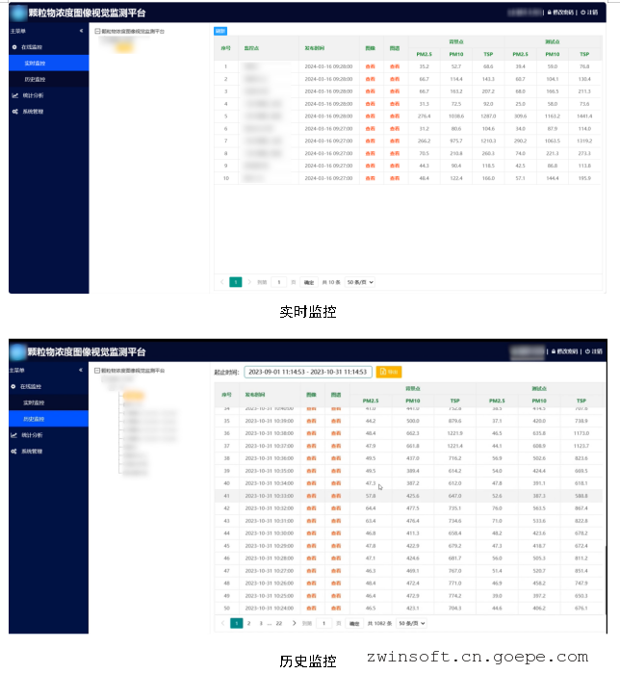The image size is (620, 674).
Task: Click the 起止时间 date range input field
Action: click(x=307, y=371)
